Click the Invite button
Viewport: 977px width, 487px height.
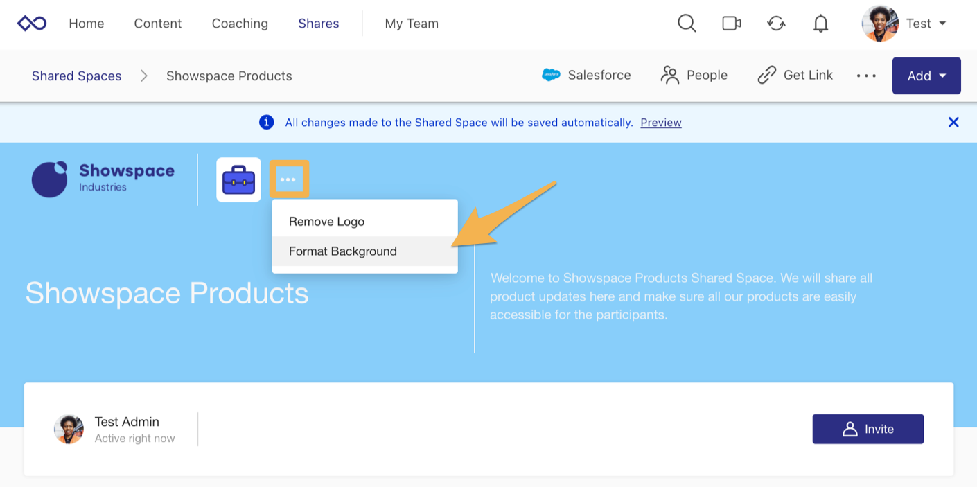[x=868, y=429]
